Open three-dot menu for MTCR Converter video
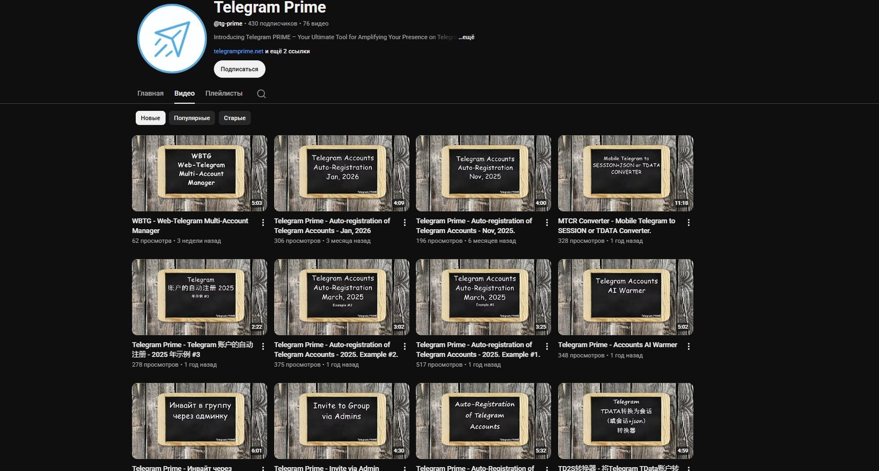879x471 pixels. [x=688, y=223]
